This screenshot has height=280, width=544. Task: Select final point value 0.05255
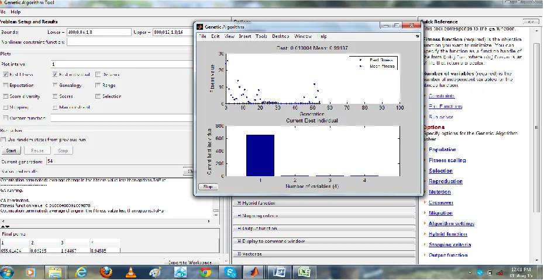click(45, 250)
